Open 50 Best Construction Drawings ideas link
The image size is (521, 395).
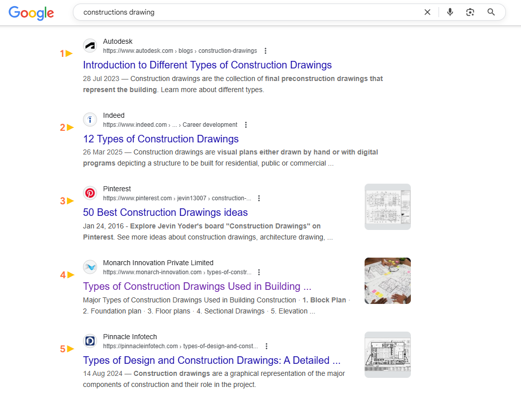click(x=165, y=212)
